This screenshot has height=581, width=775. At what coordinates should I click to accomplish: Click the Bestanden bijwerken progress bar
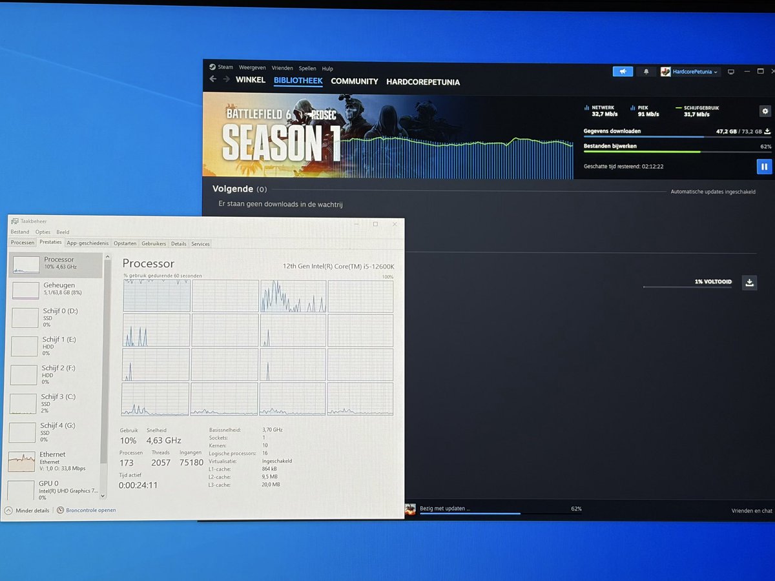tap(677, 152)
